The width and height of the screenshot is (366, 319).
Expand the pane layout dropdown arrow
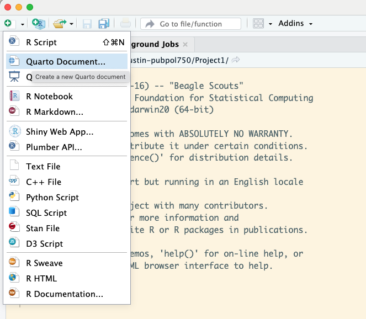point(270,24)
